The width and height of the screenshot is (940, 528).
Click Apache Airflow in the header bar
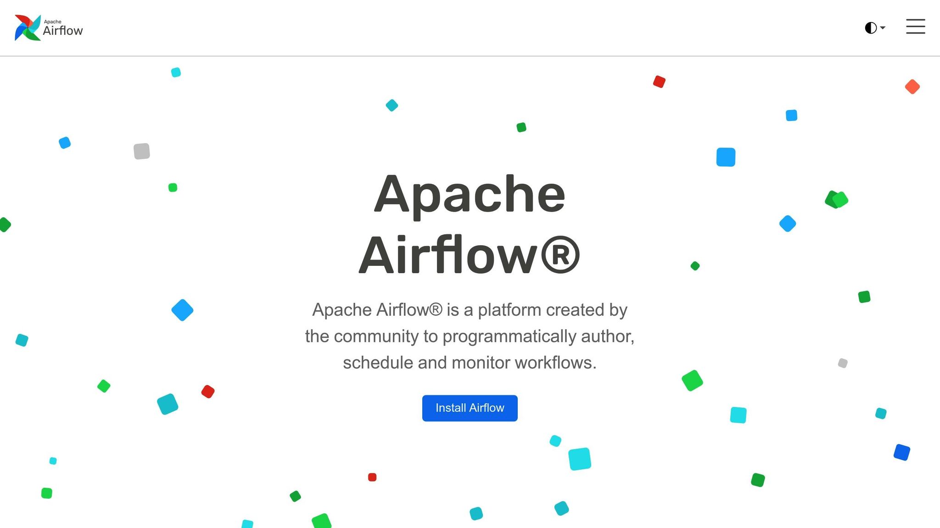(x=48, y=27)
